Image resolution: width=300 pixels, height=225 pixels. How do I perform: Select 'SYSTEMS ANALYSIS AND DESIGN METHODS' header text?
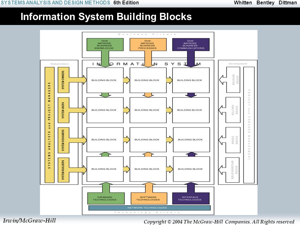click(56, 3)
